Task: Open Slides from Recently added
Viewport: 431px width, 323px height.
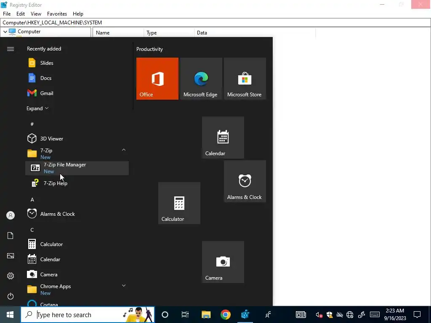Action: point(77,63)
